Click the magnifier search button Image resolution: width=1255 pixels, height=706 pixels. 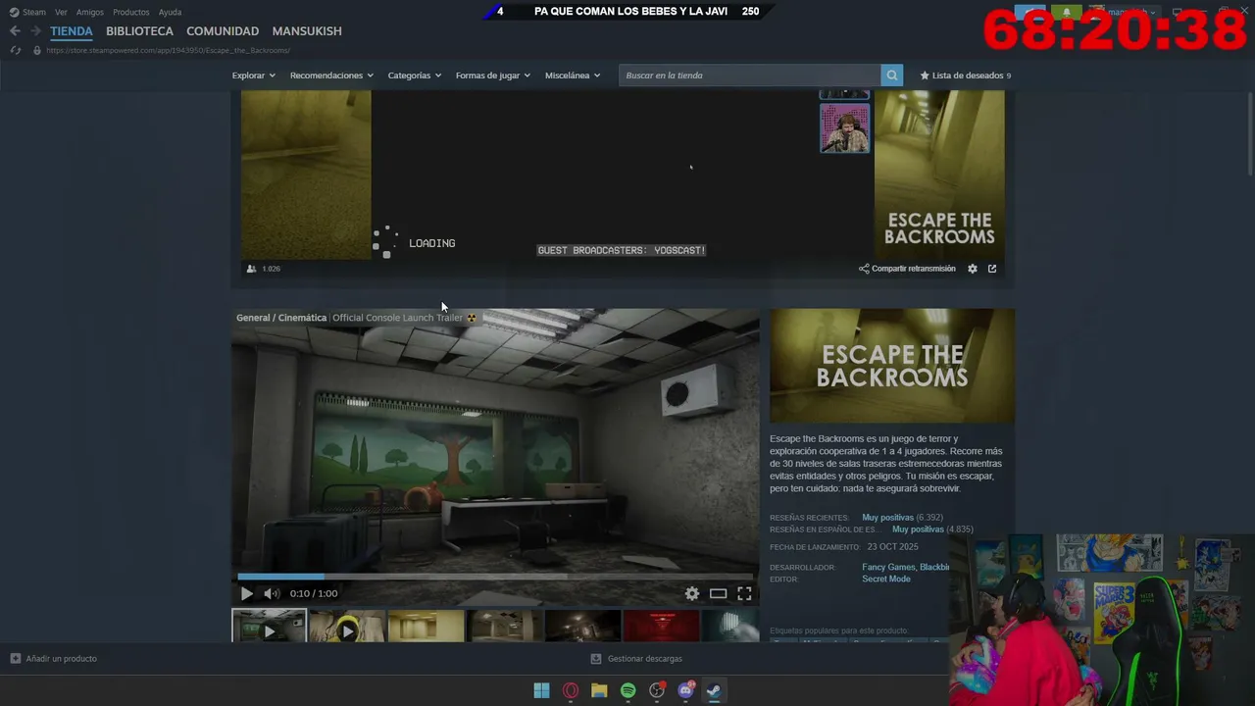point(891,76)
